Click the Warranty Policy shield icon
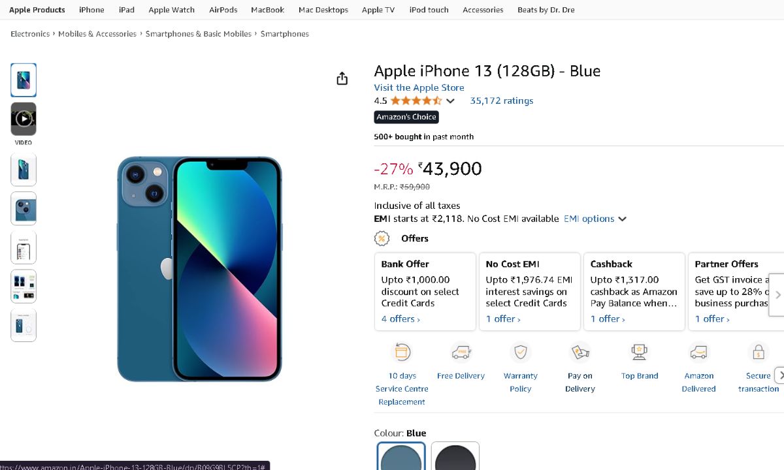The width and height of the screenshot is (784, 470). tap(521, 353)
